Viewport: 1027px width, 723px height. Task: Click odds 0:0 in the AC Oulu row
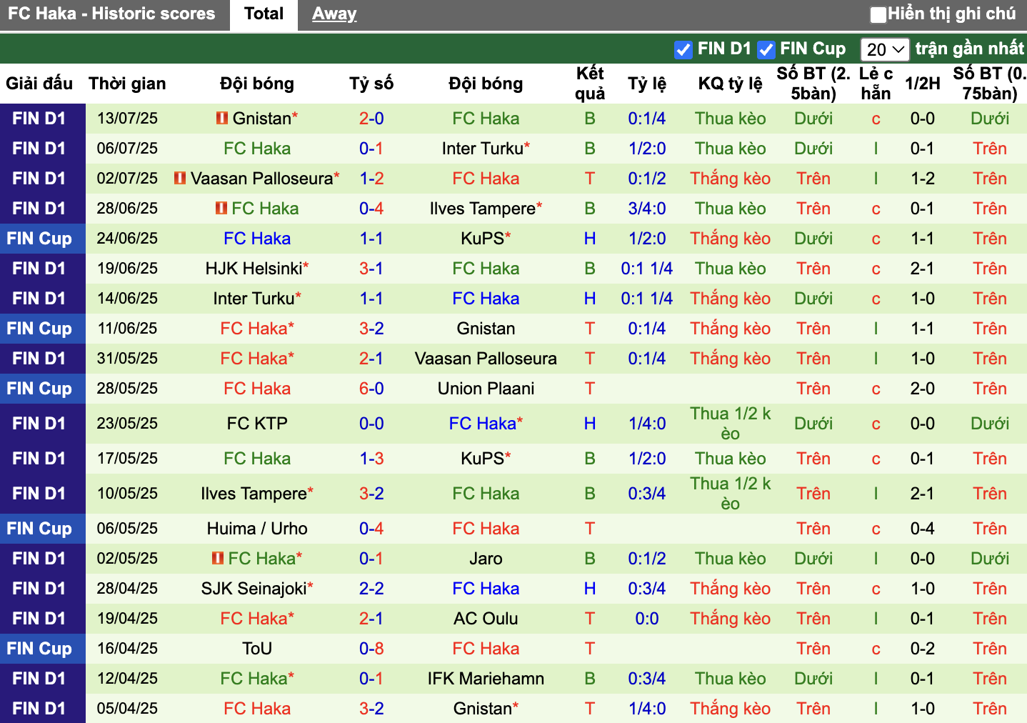click(x=647, y=619)
